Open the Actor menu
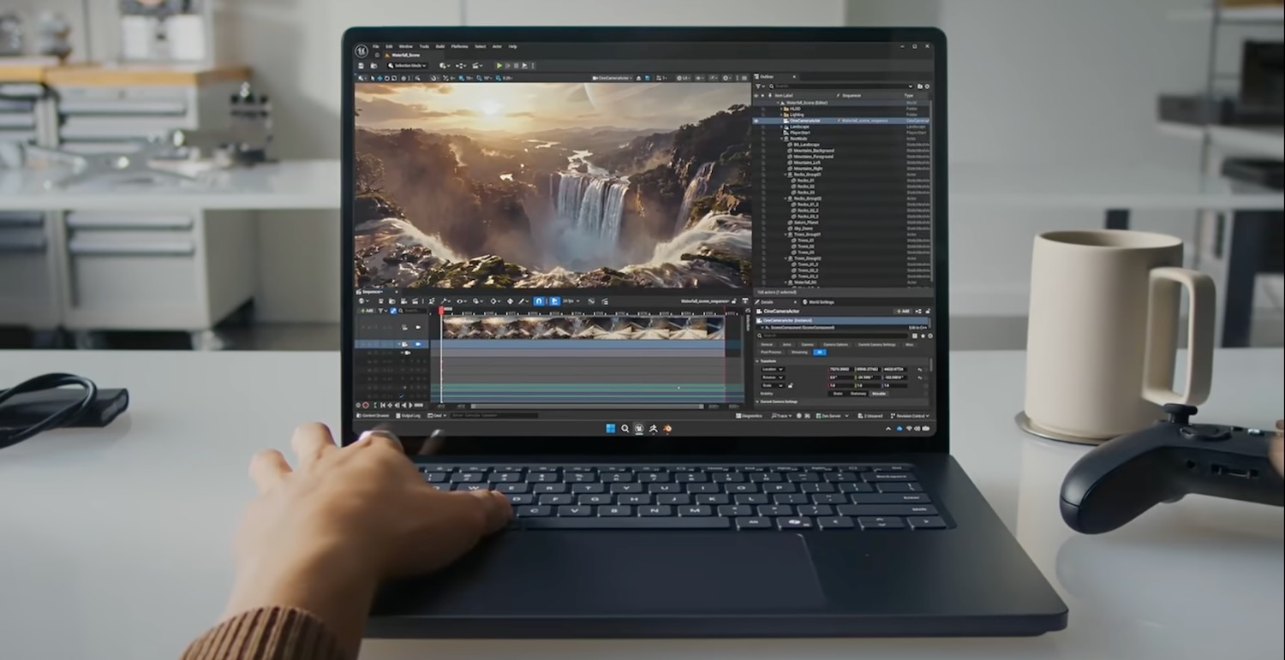 click(497, 46)
